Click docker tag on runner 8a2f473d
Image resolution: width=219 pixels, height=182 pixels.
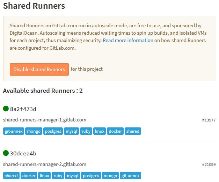(115, 131)
